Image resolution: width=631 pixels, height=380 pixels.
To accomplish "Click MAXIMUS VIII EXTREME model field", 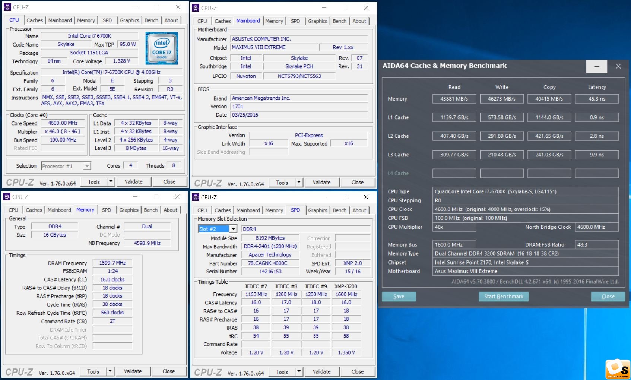I will (x=274, y=47).
